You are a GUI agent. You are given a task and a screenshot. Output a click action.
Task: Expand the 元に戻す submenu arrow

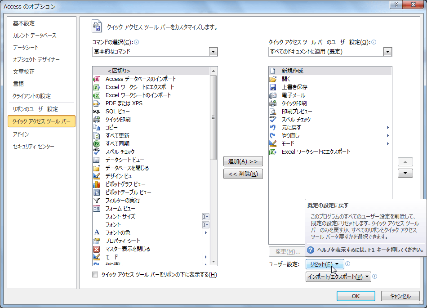[x=388, y=128]
